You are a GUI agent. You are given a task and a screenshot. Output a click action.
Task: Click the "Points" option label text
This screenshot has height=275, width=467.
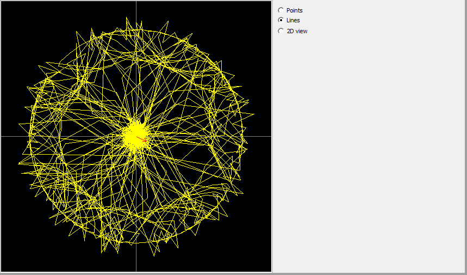coord(294,10)
